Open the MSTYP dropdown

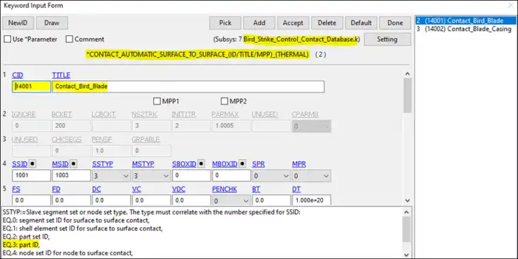[x=151, y=175]
